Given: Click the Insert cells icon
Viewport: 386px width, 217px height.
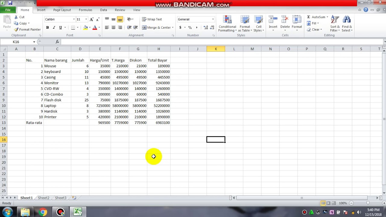Looking at the screenshot, I should (273, 20).
